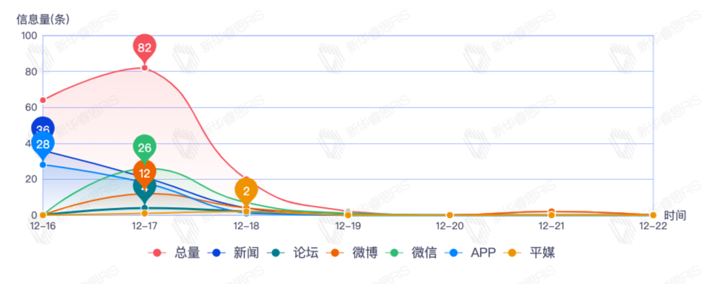Viewport: 703px width, 284px height.
Task: Click the 12-20 date axis label
Action: [450, 226]
